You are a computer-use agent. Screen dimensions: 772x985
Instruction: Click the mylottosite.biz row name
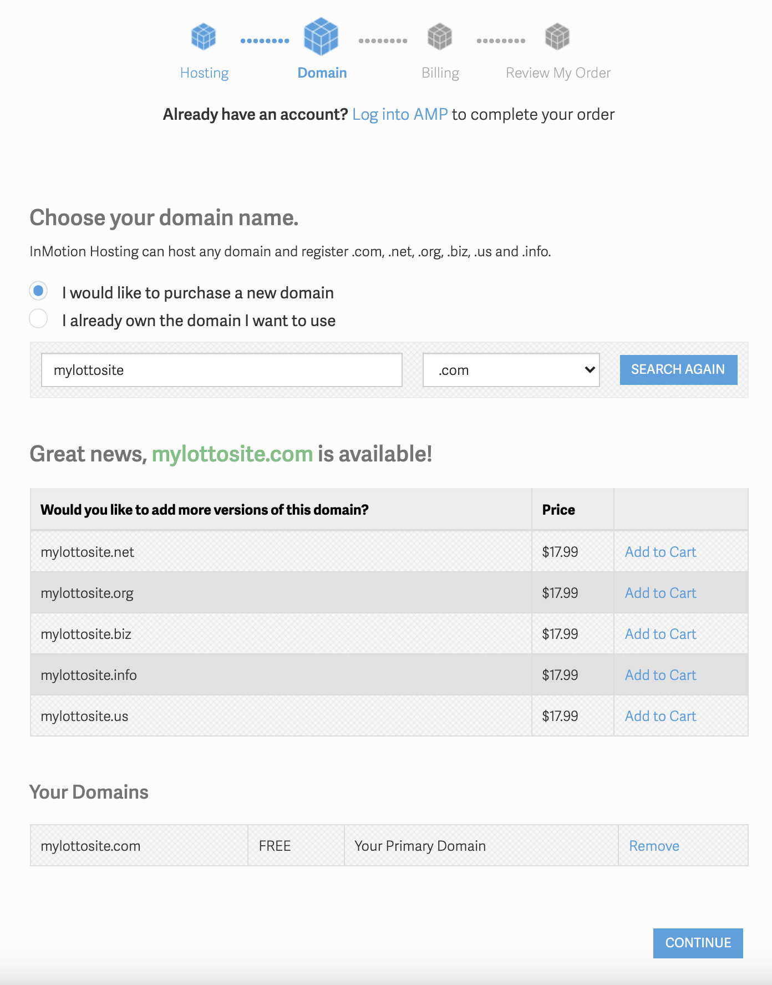[x=86, y=634]
